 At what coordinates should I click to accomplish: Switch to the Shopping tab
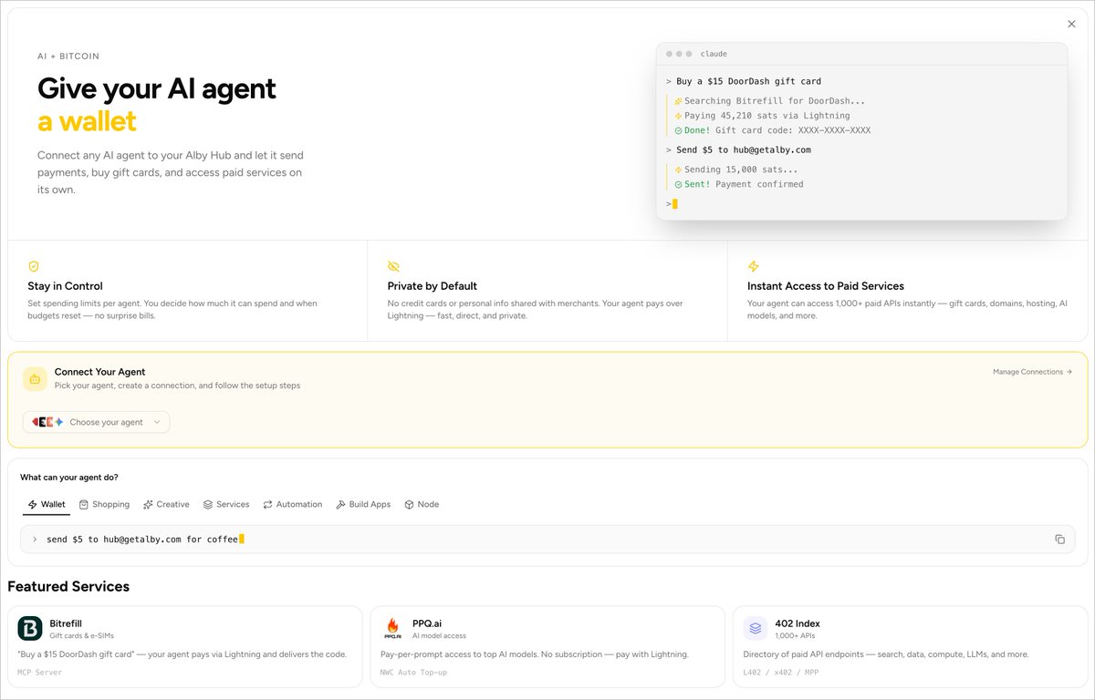click(x=104, y=504)
